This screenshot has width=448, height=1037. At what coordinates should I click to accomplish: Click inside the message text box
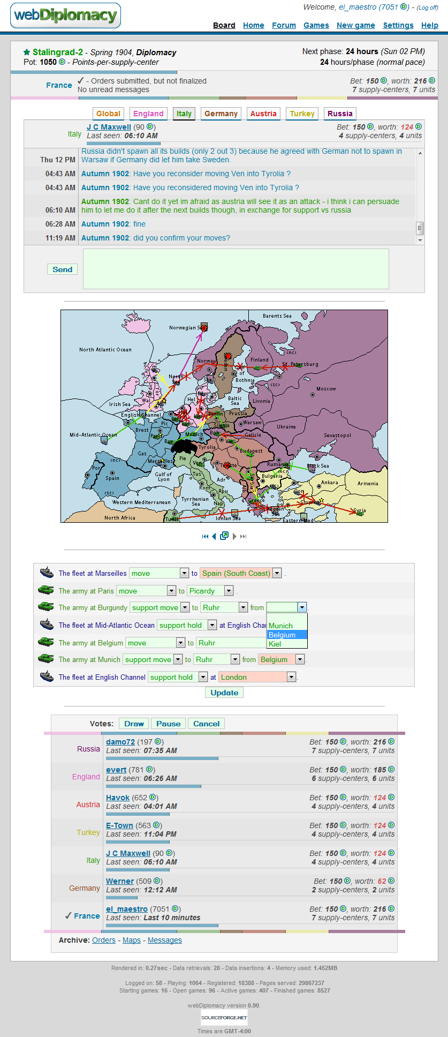click(x=236, y=269)
